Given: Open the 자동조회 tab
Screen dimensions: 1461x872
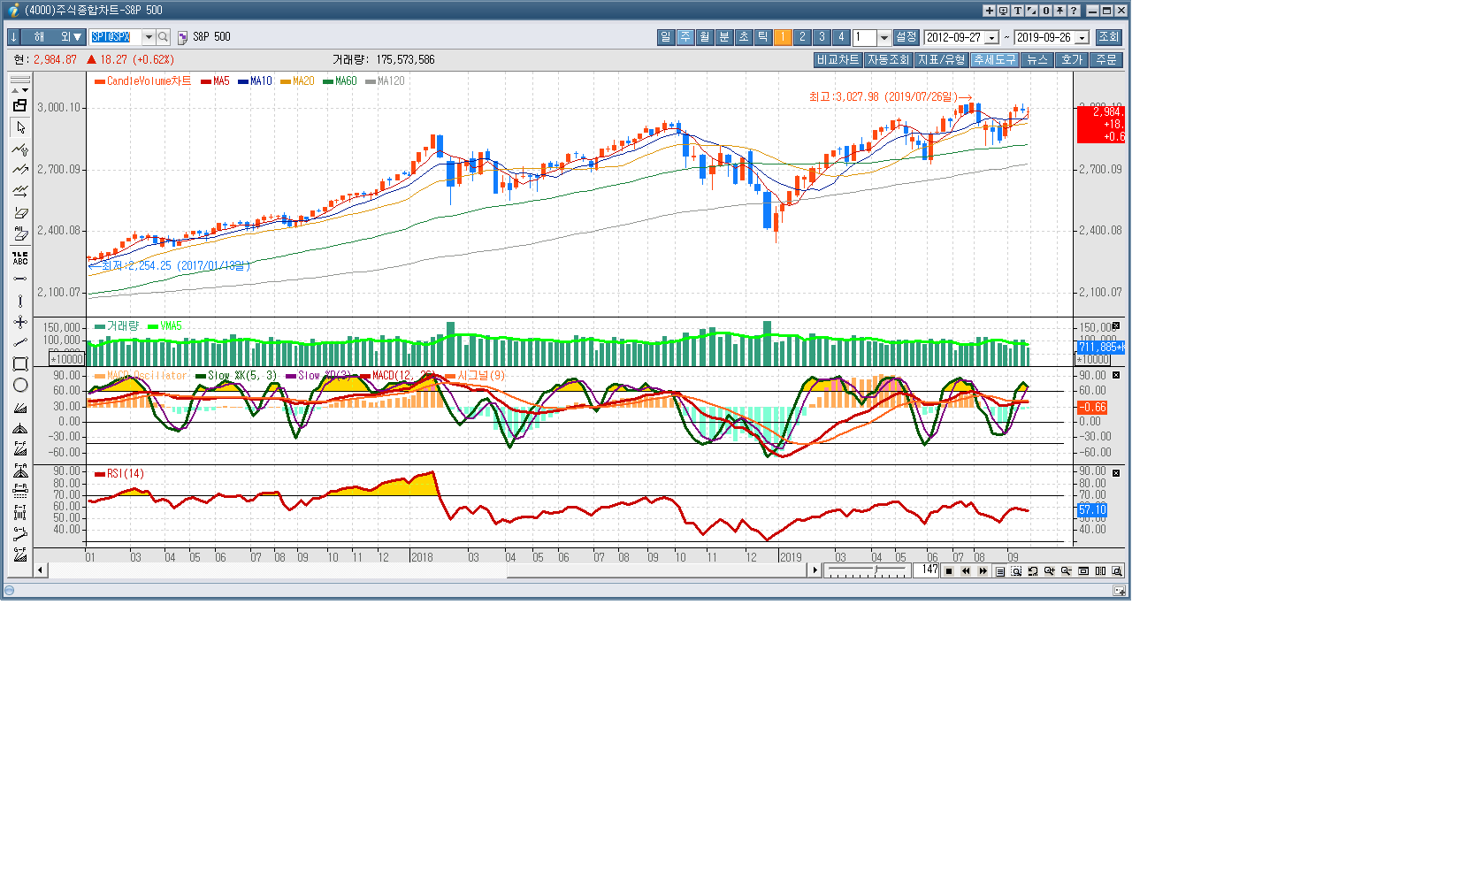Looking at the screenshot, I should [x=888, y=60].
